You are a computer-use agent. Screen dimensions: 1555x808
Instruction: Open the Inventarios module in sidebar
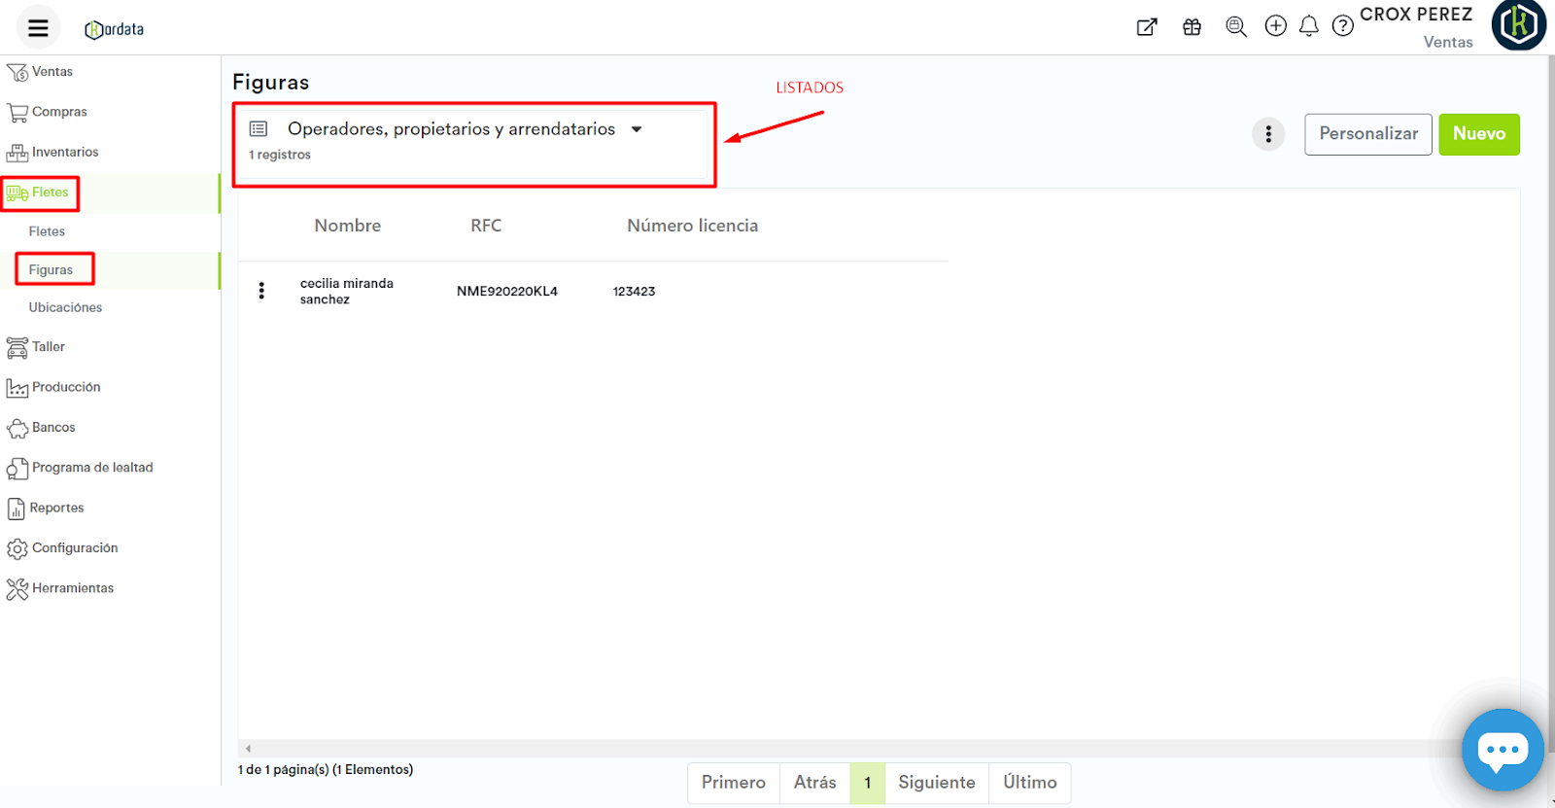[64, 152]
